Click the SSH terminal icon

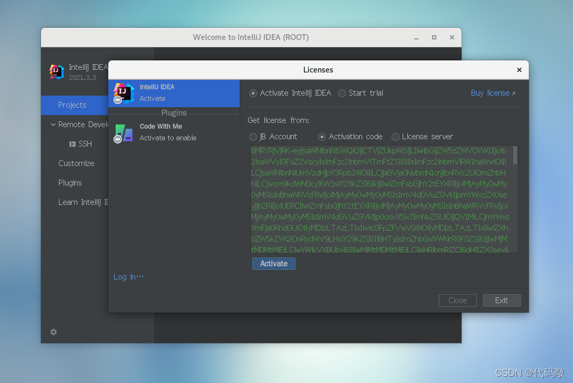tap(73, 144)
